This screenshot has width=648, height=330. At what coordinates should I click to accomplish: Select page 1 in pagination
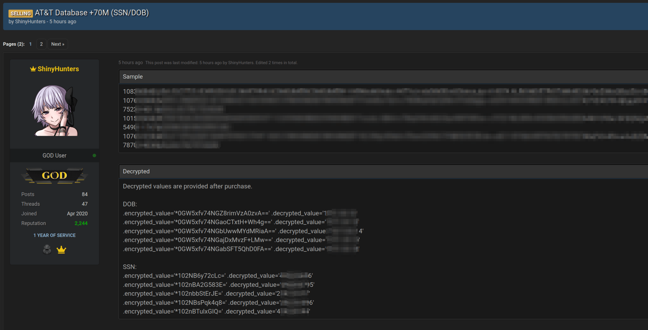pos(30,44)
